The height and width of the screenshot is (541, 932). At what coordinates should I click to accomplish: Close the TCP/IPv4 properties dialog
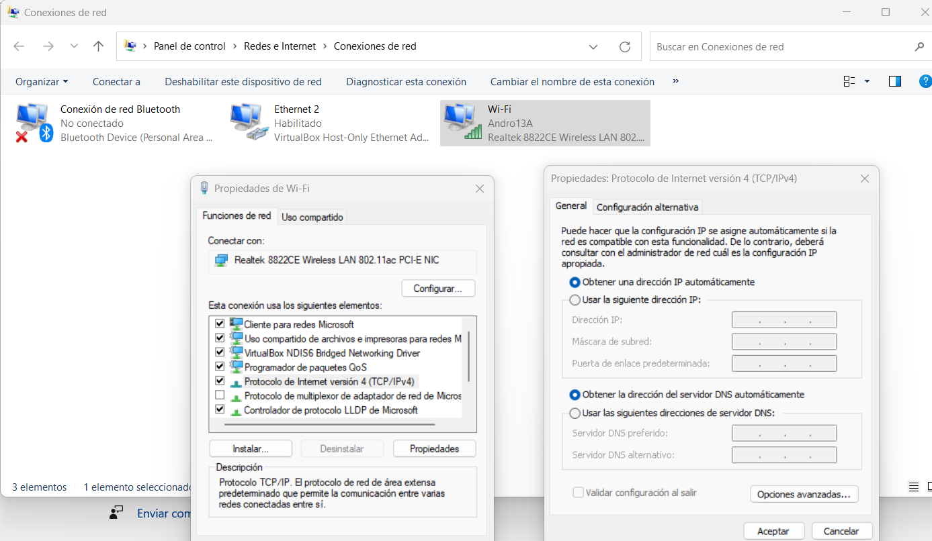tap(865, 179)
